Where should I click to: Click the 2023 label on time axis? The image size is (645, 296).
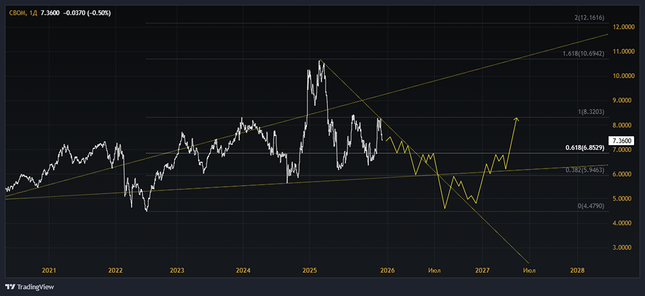click(x=177, y=270)
